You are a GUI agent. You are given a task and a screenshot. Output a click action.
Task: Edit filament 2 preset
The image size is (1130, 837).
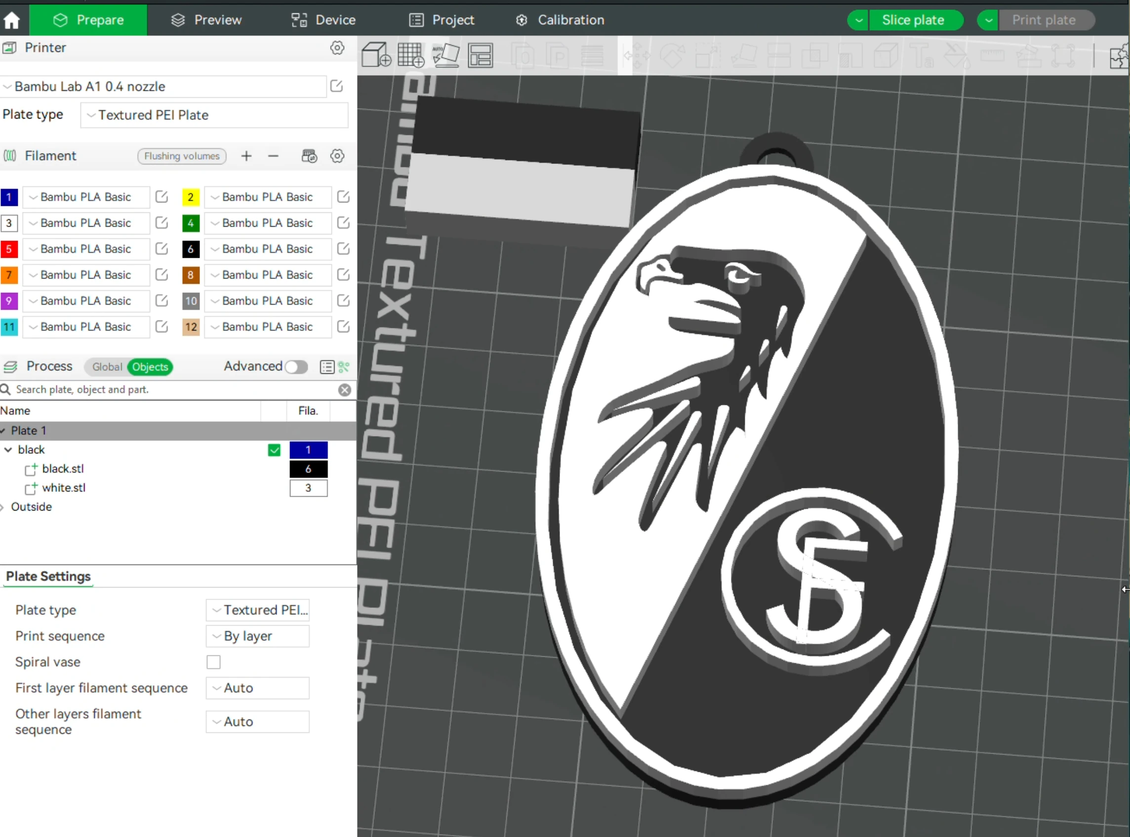point(343,197)
